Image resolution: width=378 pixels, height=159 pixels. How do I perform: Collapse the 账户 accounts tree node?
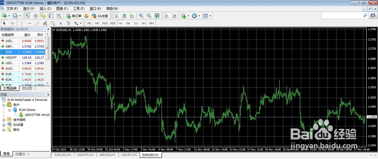(4, 105)
